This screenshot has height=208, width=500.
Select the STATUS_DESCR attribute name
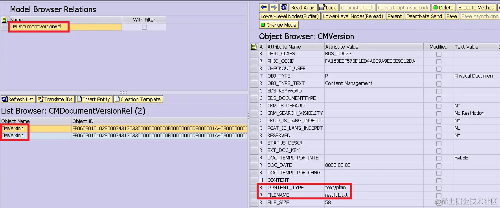pyautogui.click(x=285, y=143)
